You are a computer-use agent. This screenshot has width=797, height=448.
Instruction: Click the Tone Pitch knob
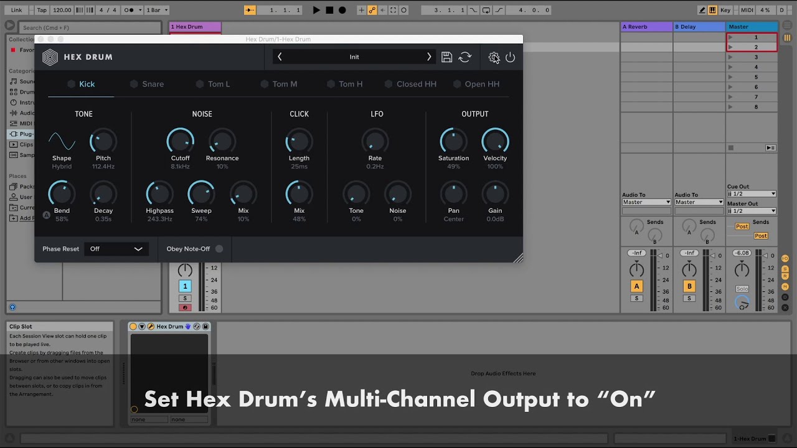103,141
